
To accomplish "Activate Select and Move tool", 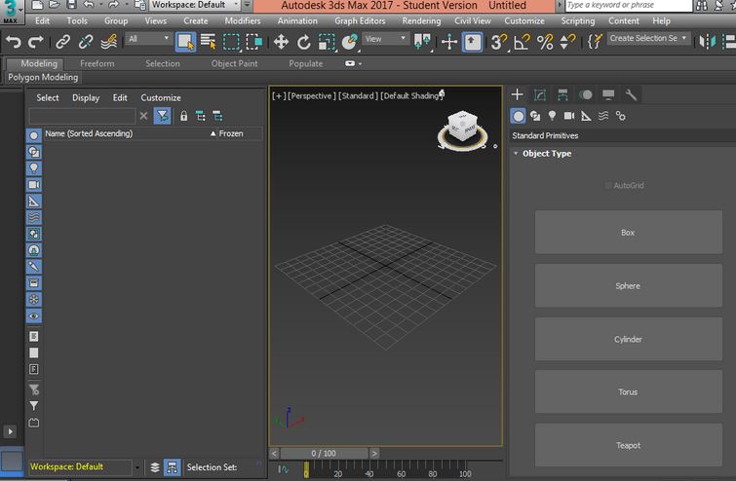I will (281, 42).
